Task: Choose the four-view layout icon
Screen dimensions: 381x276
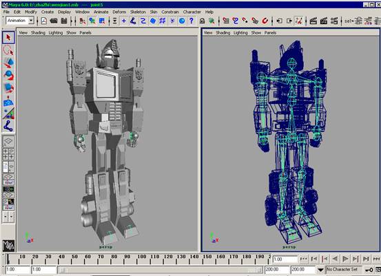Action: click(x=8, y=154)
